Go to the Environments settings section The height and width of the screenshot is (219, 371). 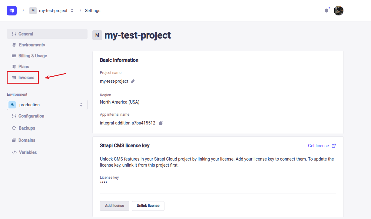coord(32,45)
